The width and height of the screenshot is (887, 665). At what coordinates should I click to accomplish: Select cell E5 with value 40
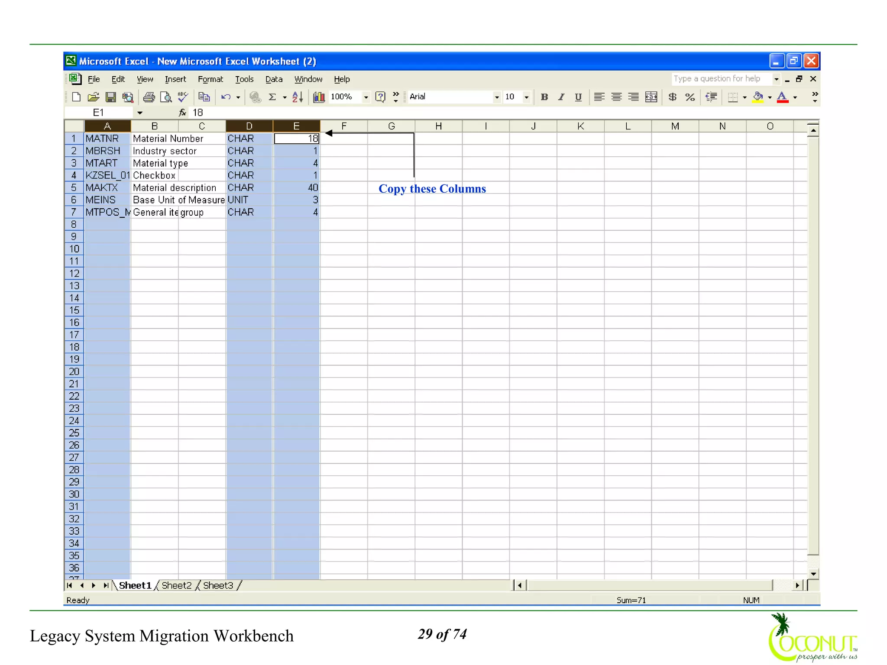297,187
